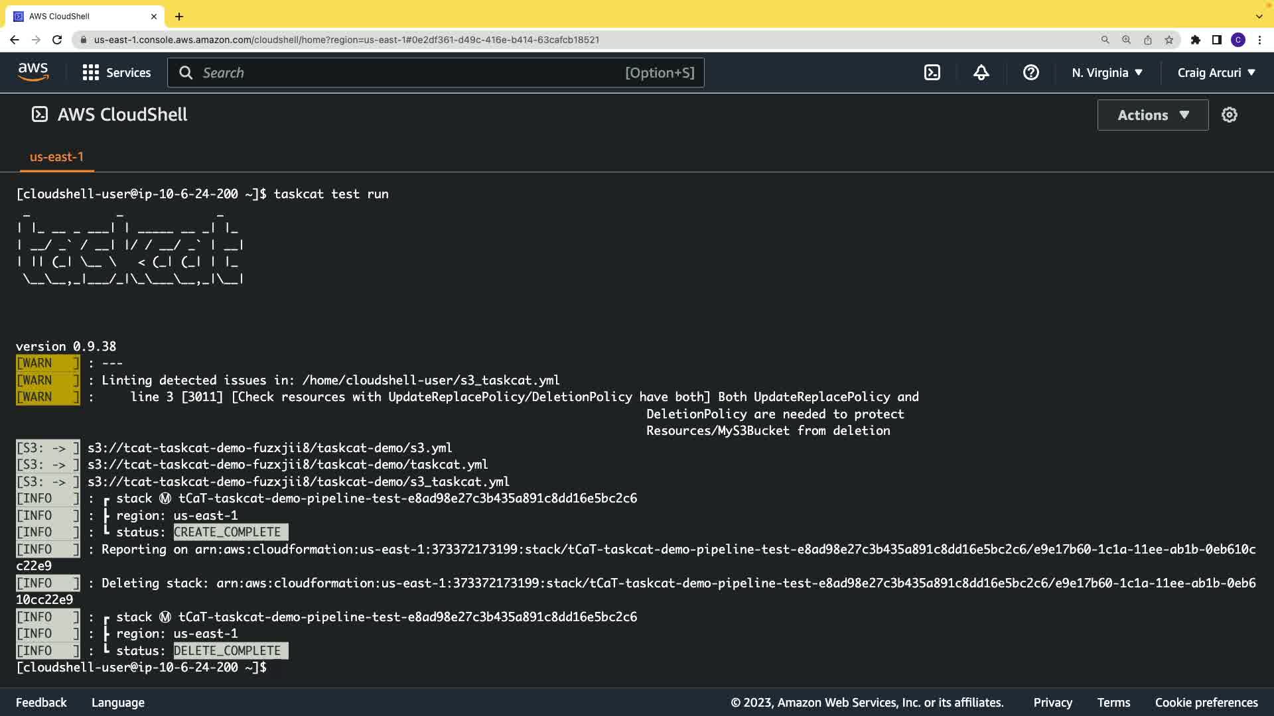
Task: Open the notifications bell
Action: 981,73
